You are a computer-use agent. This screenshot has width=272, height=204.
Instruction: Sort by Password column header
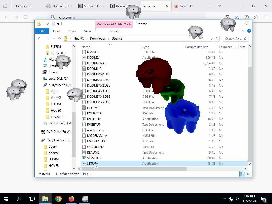227,47
